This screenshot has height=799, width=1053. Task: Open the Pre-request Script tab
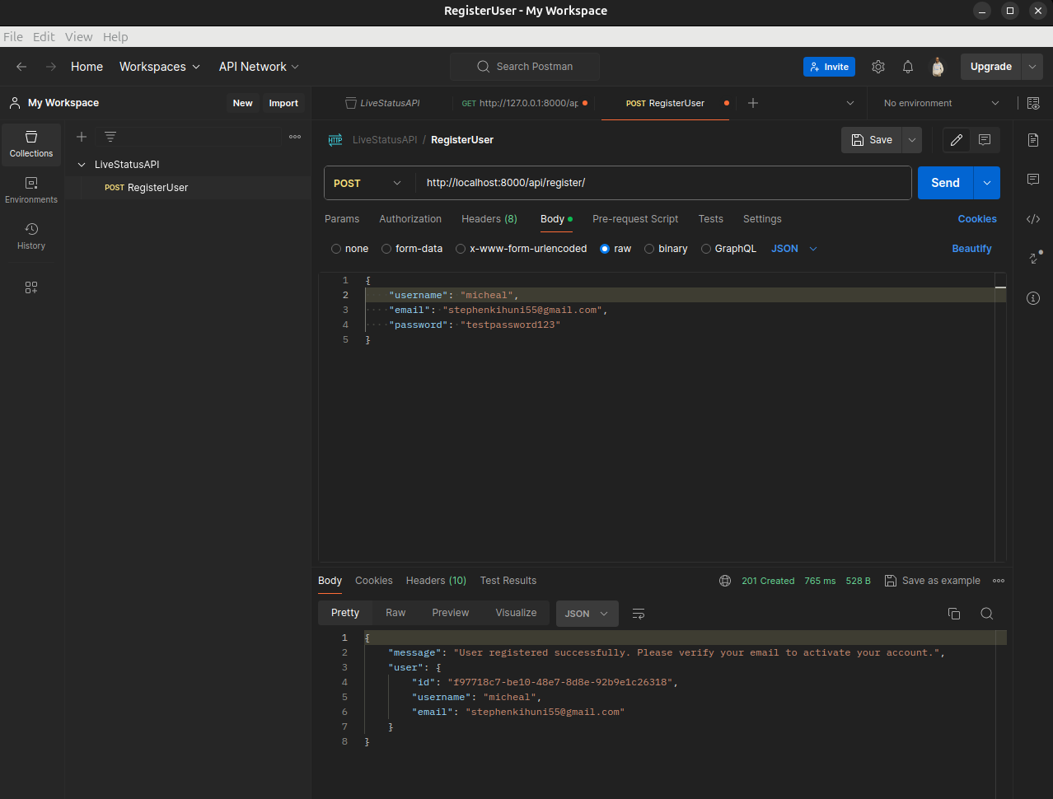pos(635,219)
